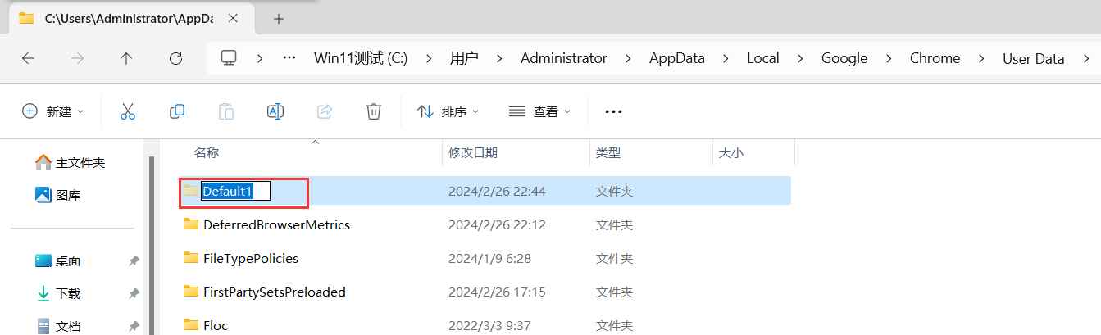Expand chevron after Administrator breadcrumb
1101x335 pixels.
(629, 58)
